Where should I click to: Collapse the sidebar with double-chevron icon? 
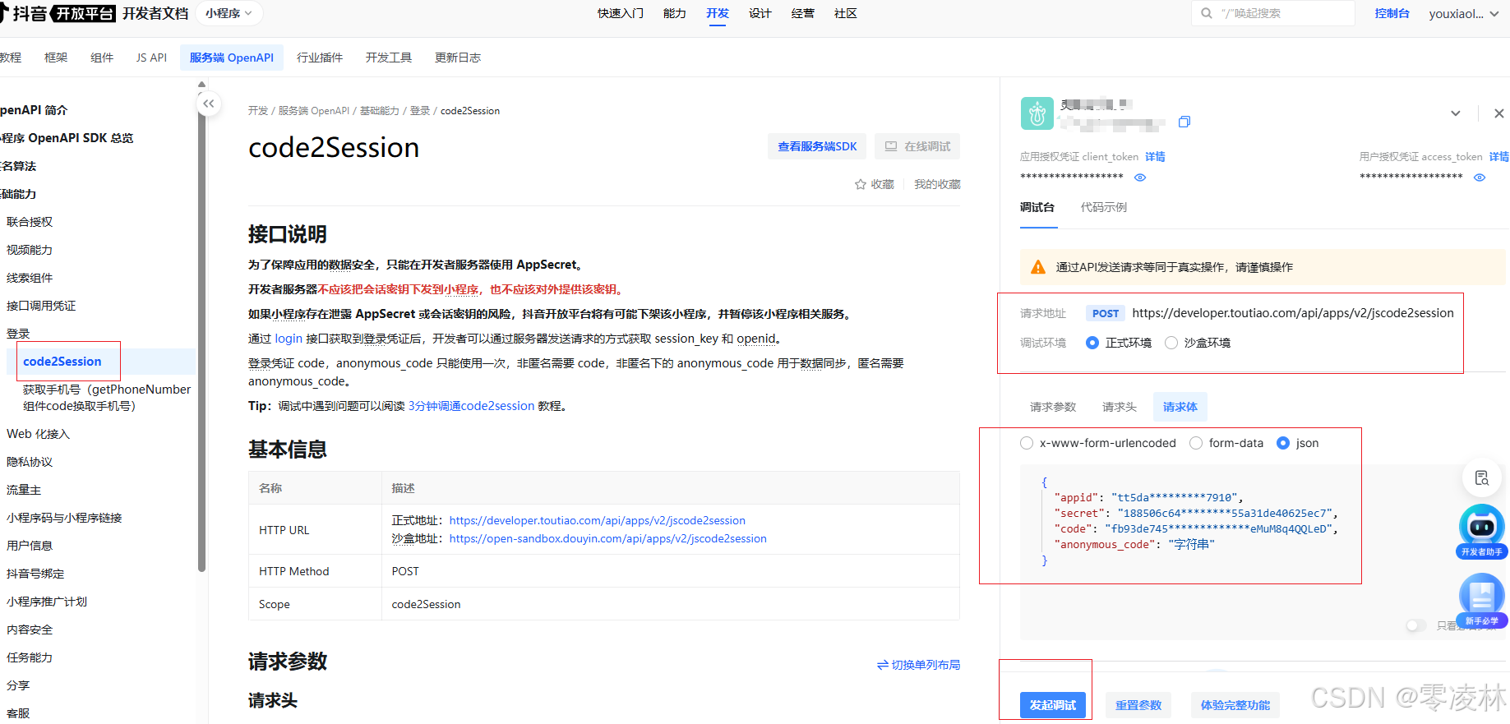[209, 104]
